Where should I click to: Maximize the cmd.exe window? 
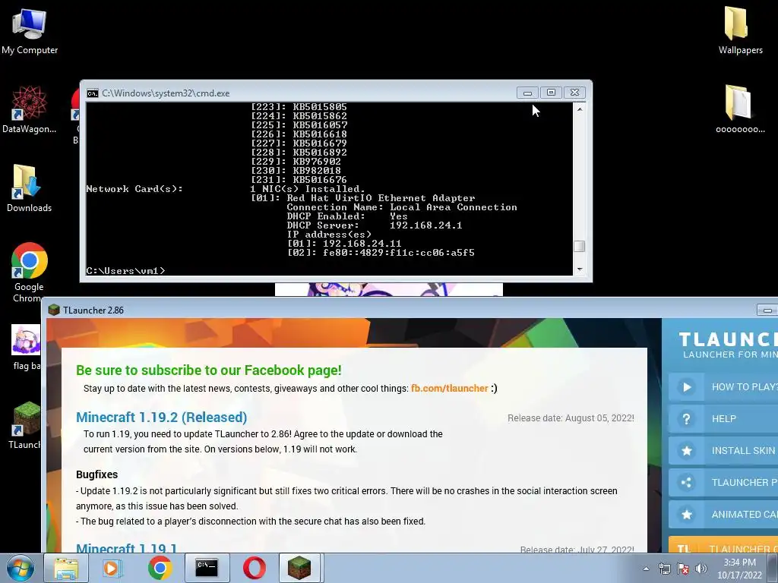click(551, 93)
